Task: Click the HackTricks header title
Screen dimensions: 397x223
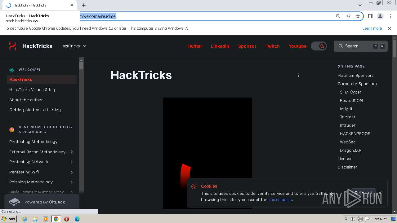Action: [37, 46]
